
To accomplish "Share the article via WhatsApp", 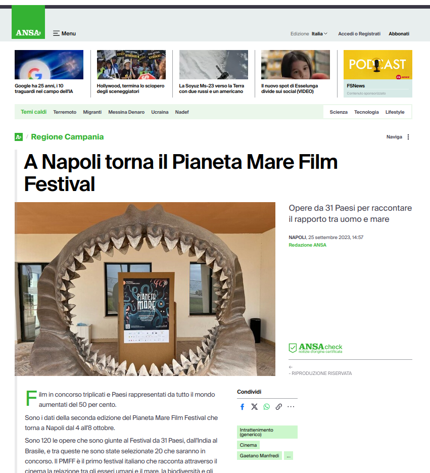I will point(267,407).
